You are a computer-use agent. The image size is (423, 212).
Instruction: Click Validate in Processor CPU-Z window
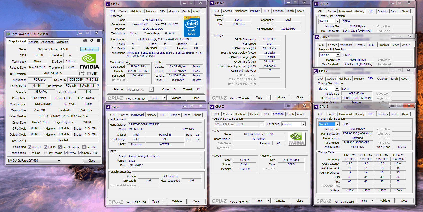176,98
